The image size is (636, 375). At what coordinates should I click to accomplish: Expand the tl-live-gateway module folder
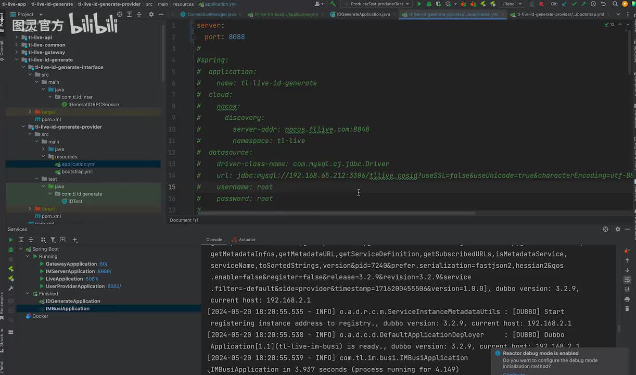click(x=17, y=52)
